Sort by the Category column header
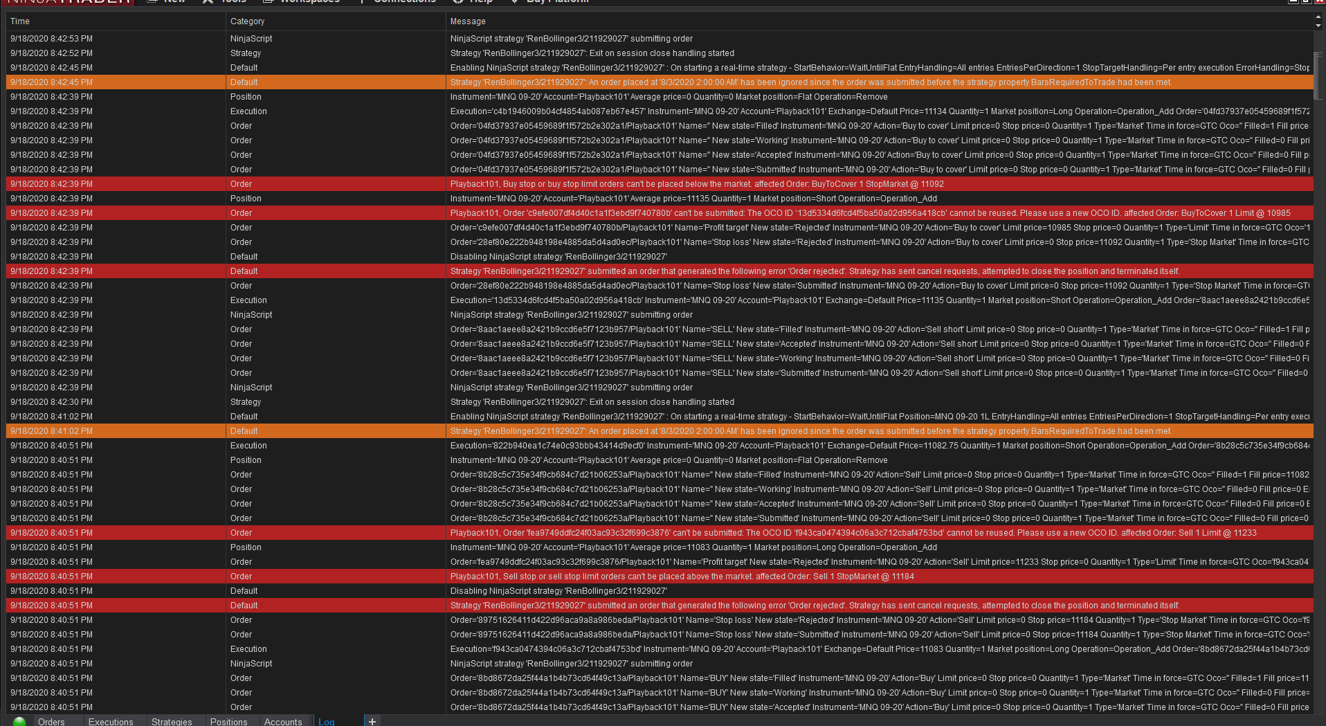The height and width of the screenshot is (726, 1326). 336,21
